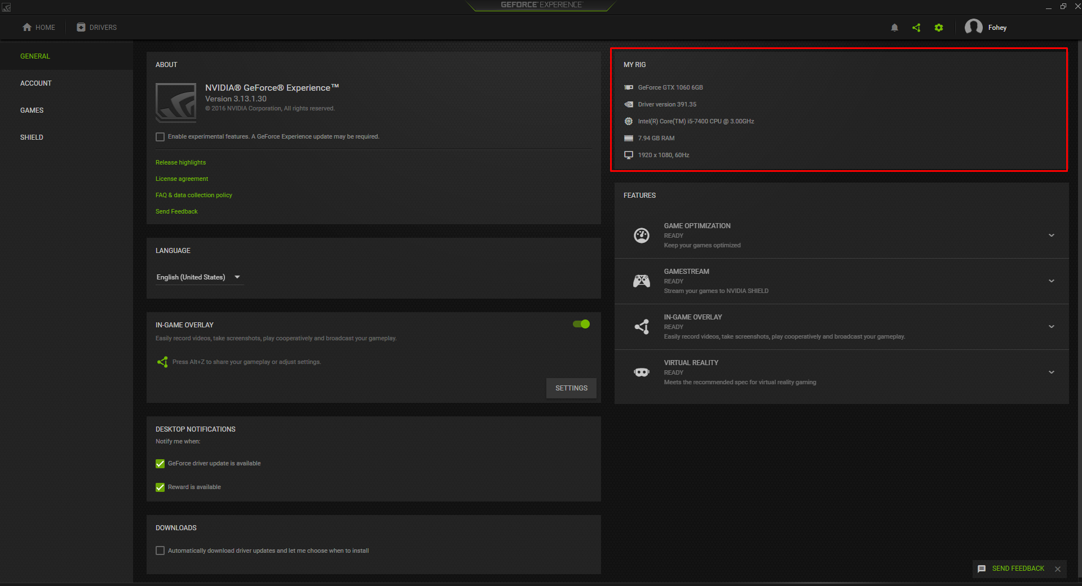The width and height of the screenshot is (1082, 586).
Task: Click Meets the recommended spec for VR text
Action: pyautogui.click(x=740, y=382)
